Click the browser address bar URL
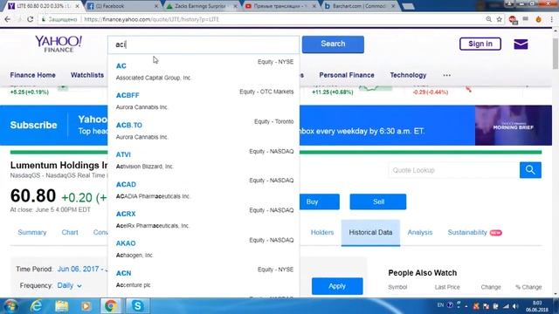 click(x=151, y=19)
